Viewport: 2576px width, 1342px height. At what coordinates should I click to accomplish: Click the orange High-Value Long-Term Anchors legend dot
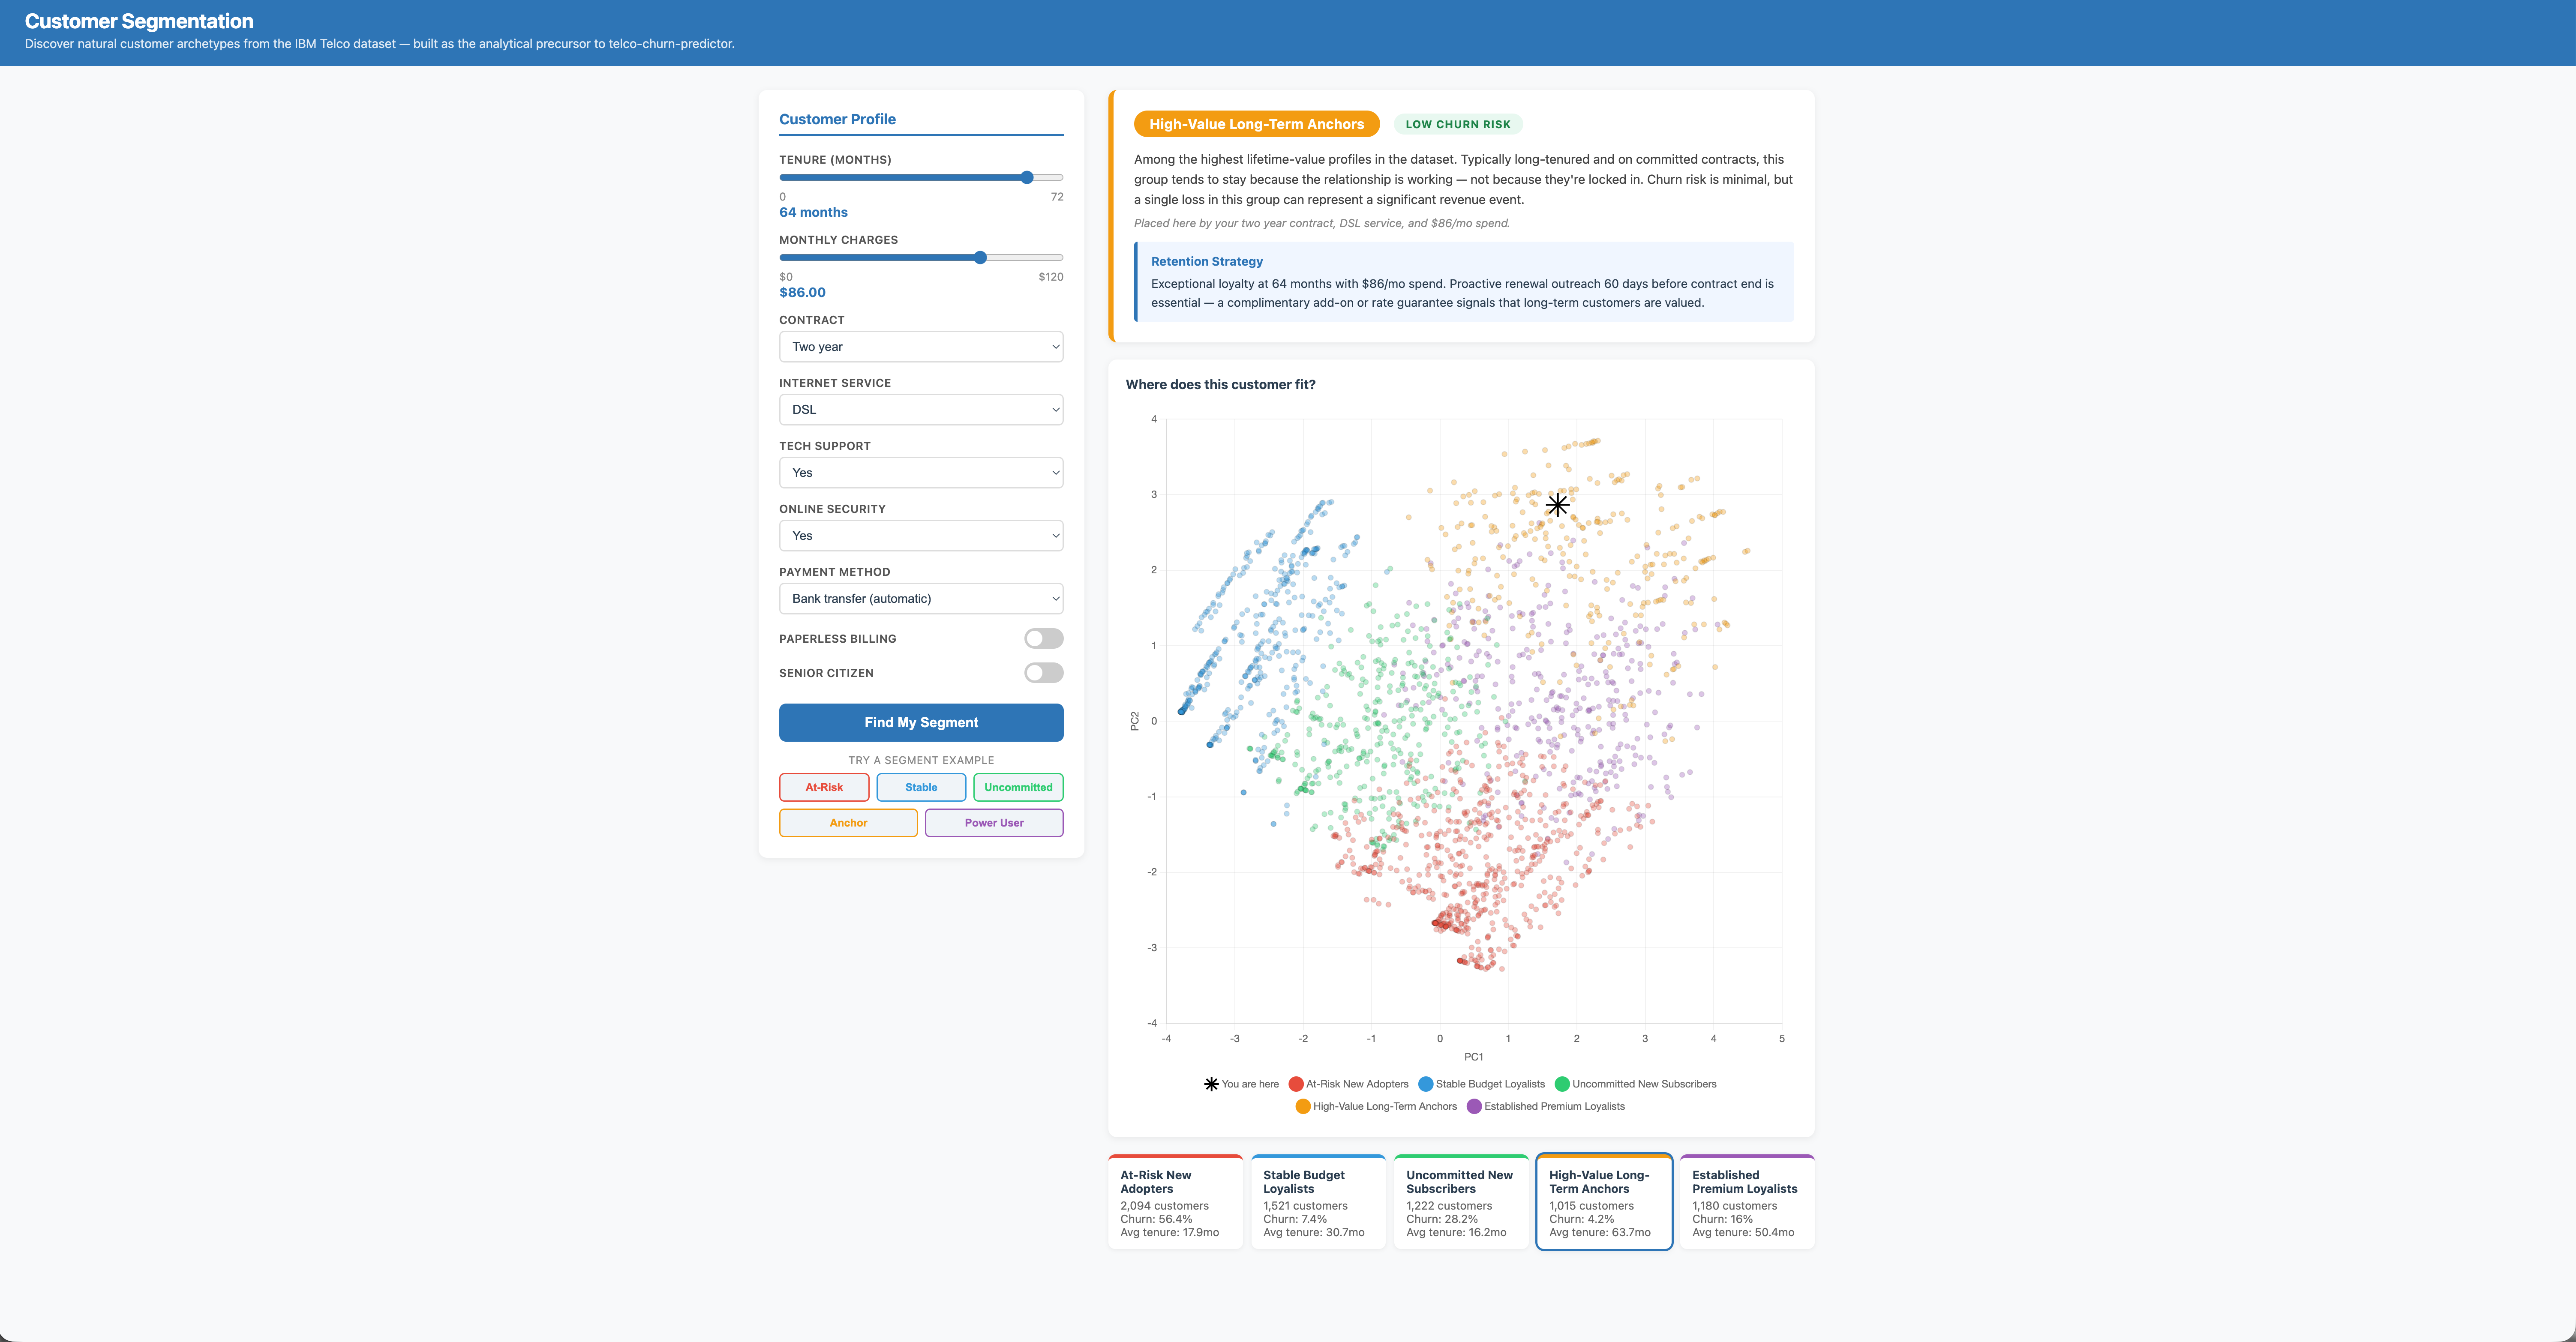(x=1303, y=1106)
